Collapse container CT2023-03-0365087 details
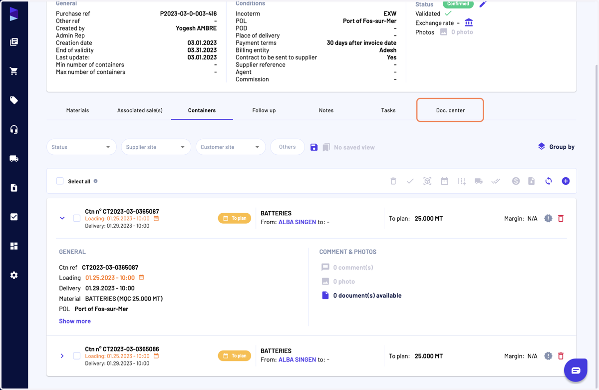Image resolution: width=599 pixels, height=390 pixels. [62, 218]
